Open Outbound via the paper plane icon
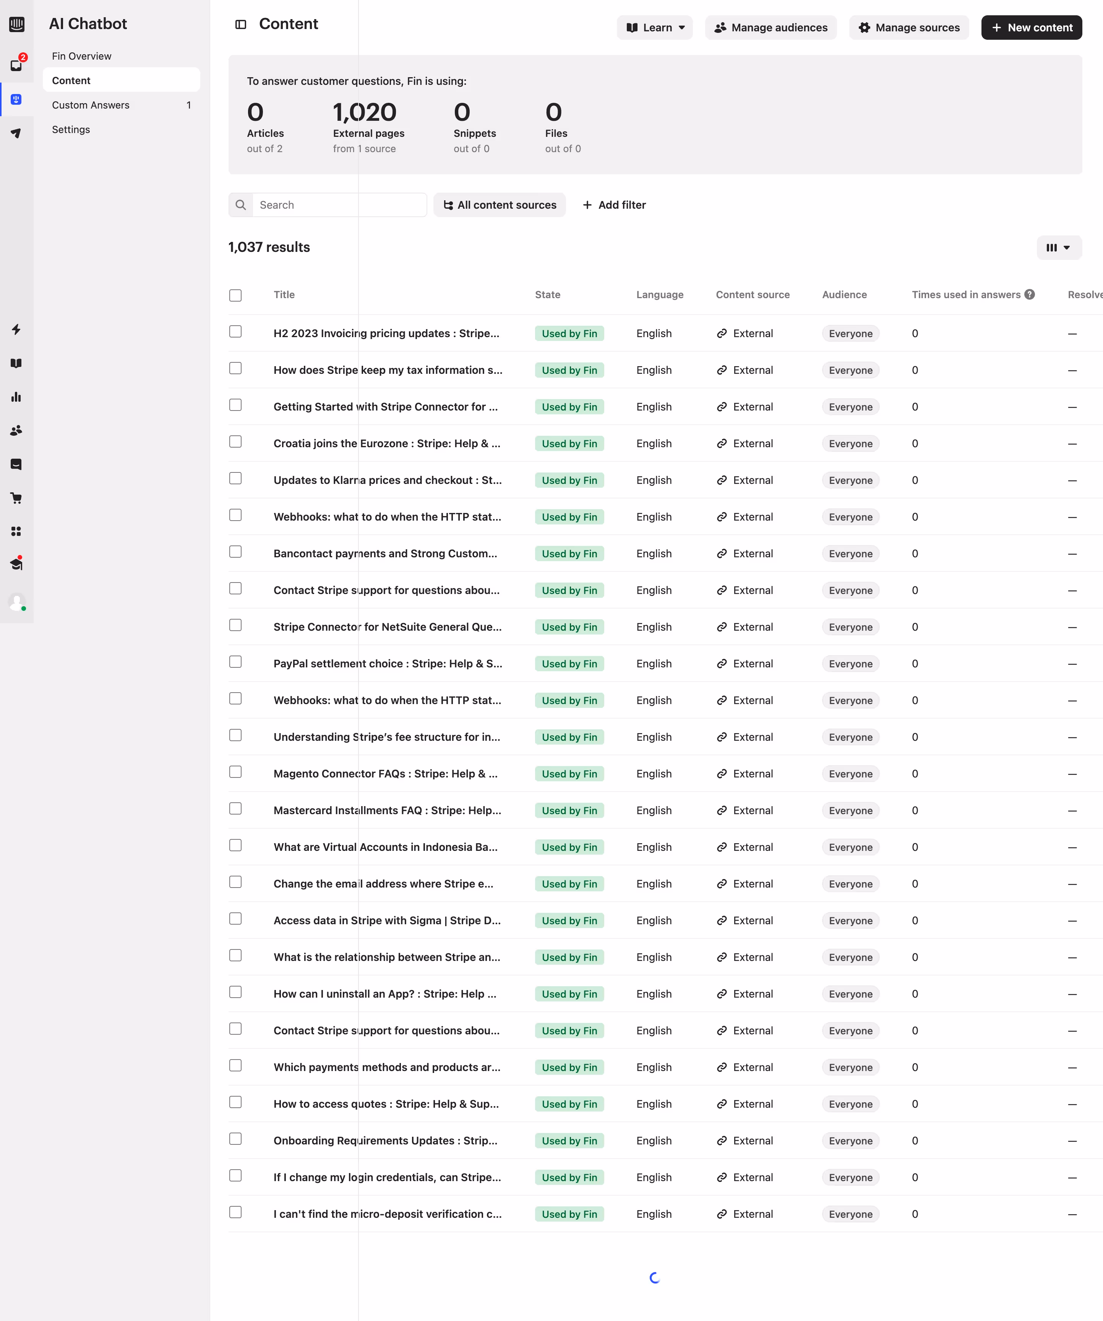The image size is (1103, 1321). pos(17,133)
